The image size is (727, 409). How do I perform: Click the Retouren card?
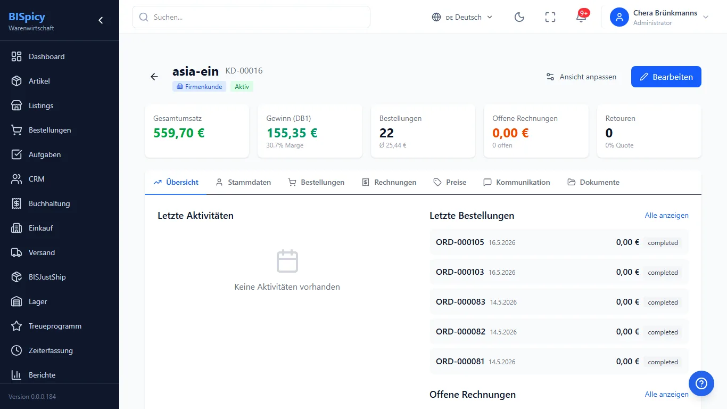point(649,131)
